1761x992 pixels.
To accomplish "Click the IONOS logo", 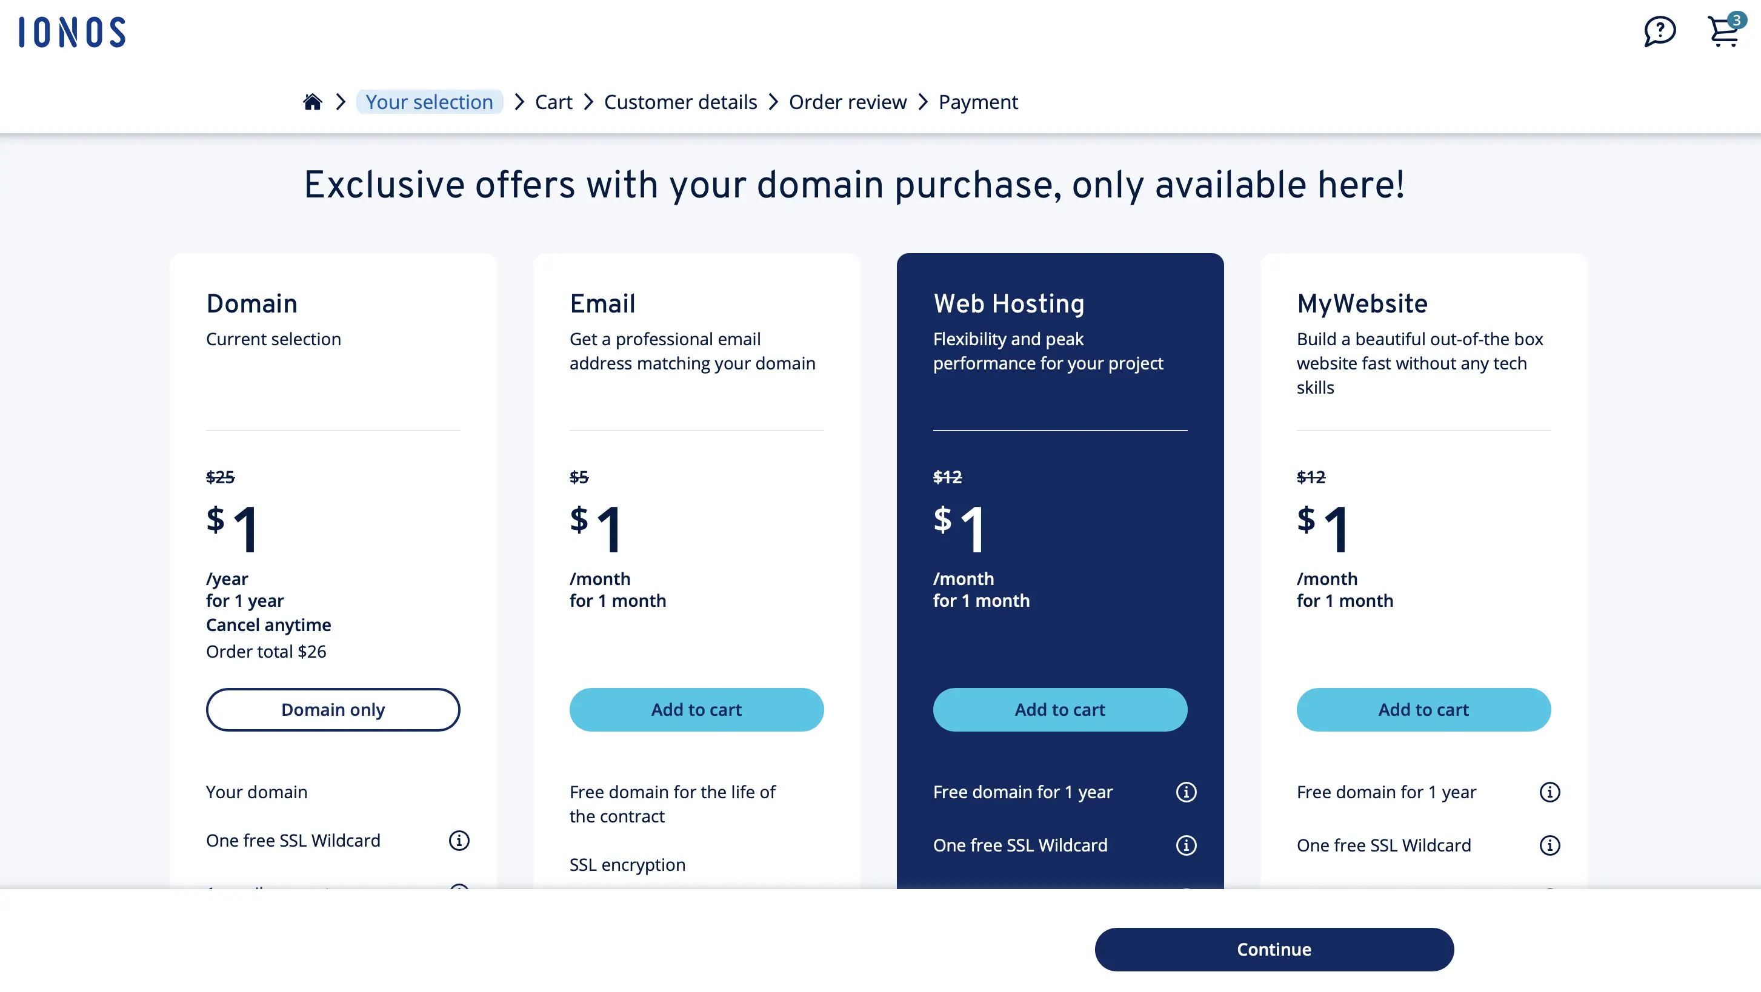I will 71,31.
